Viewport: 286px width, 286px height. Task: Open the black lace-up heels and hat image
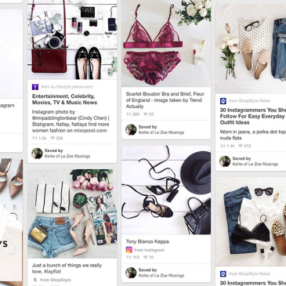click(x=166, y=190)
